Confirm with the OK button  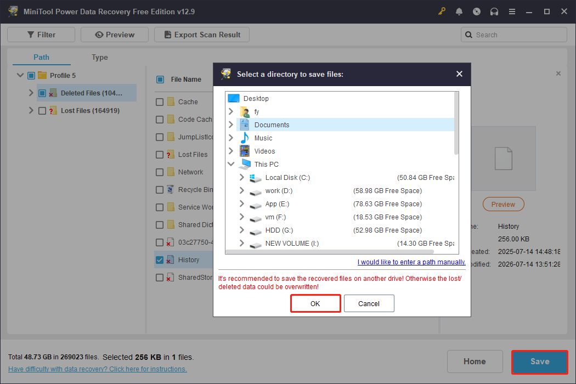(315, 303)
